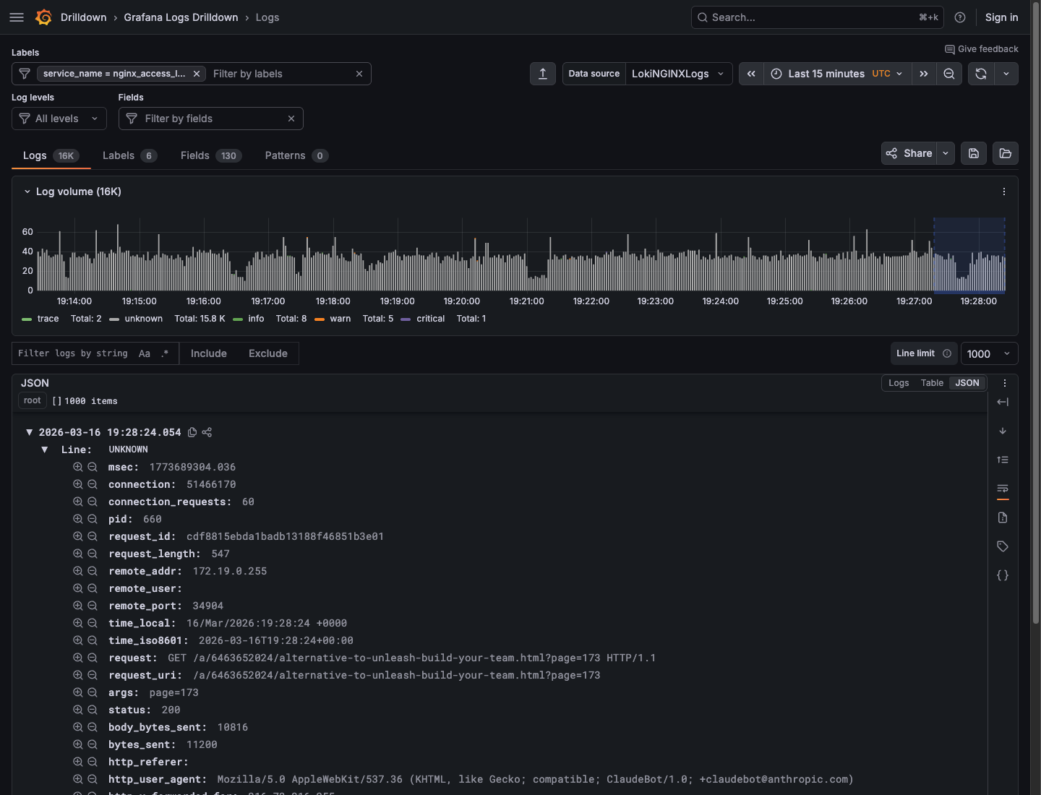Image resolution: width=1041 pixels, height=795 pixels.
Task: Change the Line limit value of 1000
Action: [x=989, y=353]
